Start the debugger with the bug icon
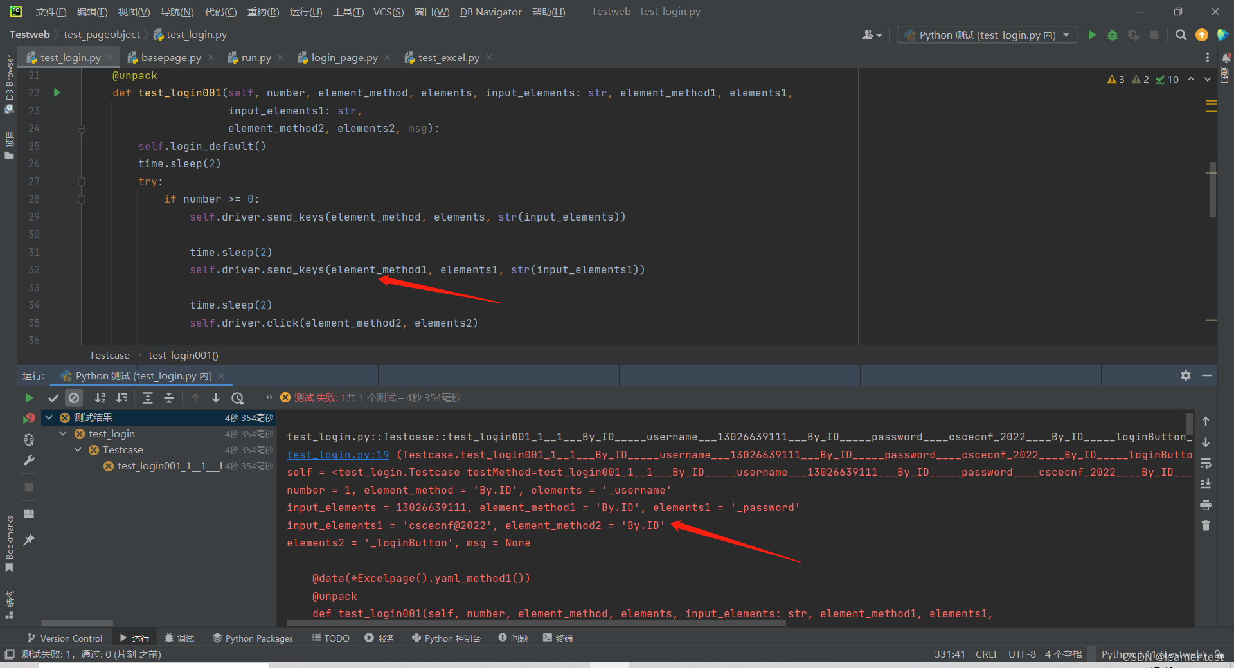 pyautogui.click(x=1113, y=35)
